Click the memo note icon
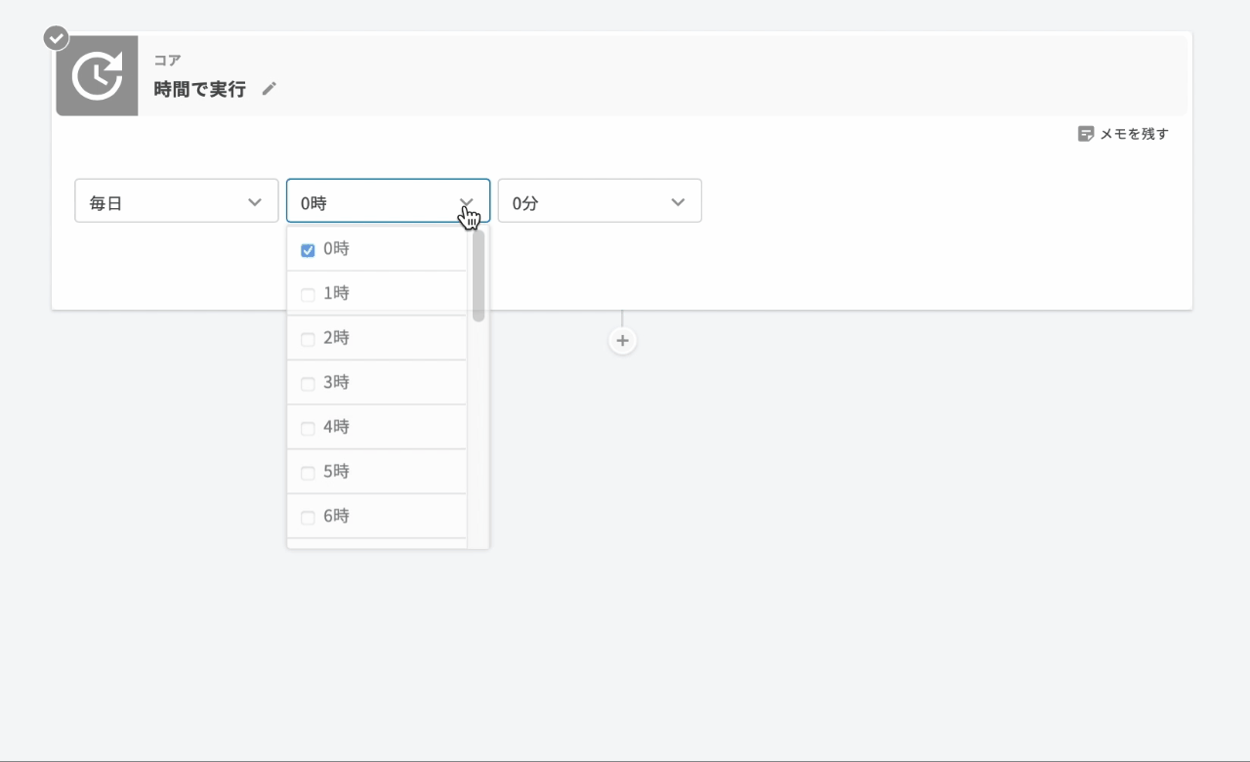This screenshot has width=1250, height=762. tap(1085, 134)
